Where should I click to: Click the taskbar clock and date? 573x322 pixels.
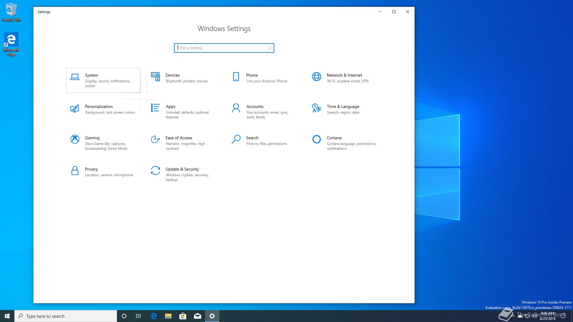click(x=548, y=316)
